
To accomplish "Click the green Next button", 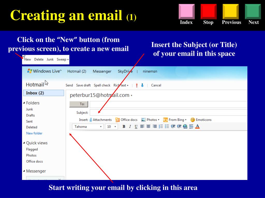I will [253, 11].
